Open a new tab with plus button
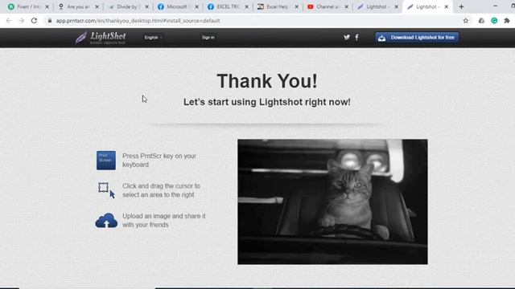The width and height of the screenshot is (515, 289). coord(461,6)
